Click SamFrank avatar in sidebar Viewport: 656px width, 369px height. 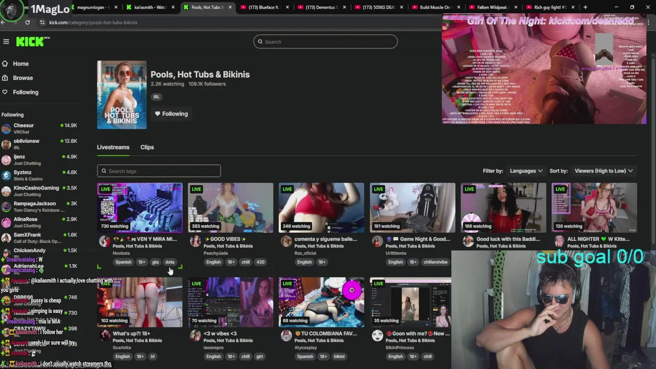(6, 238)
